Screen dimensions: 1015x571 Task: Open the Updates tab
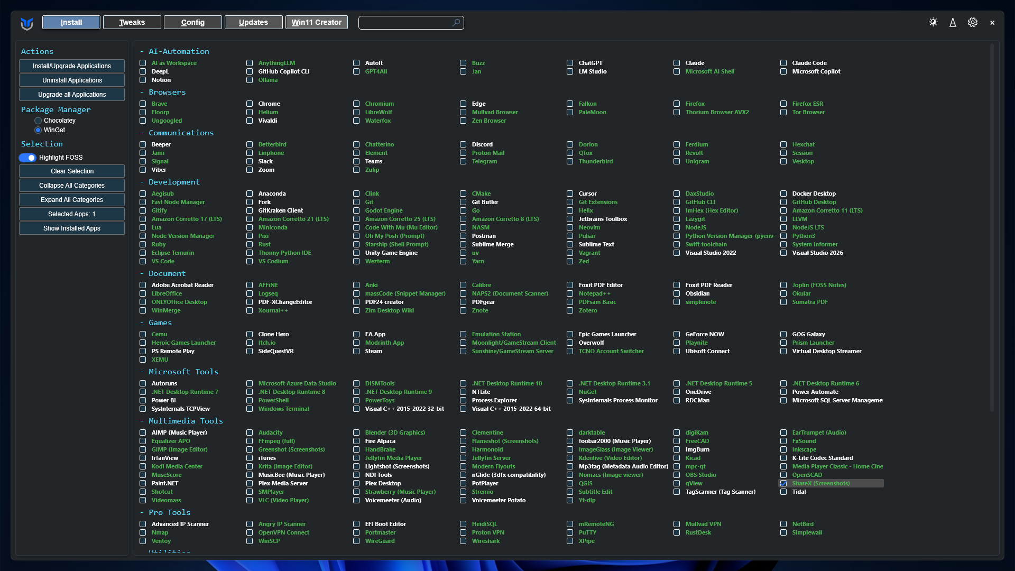click(x=254, y=22)
